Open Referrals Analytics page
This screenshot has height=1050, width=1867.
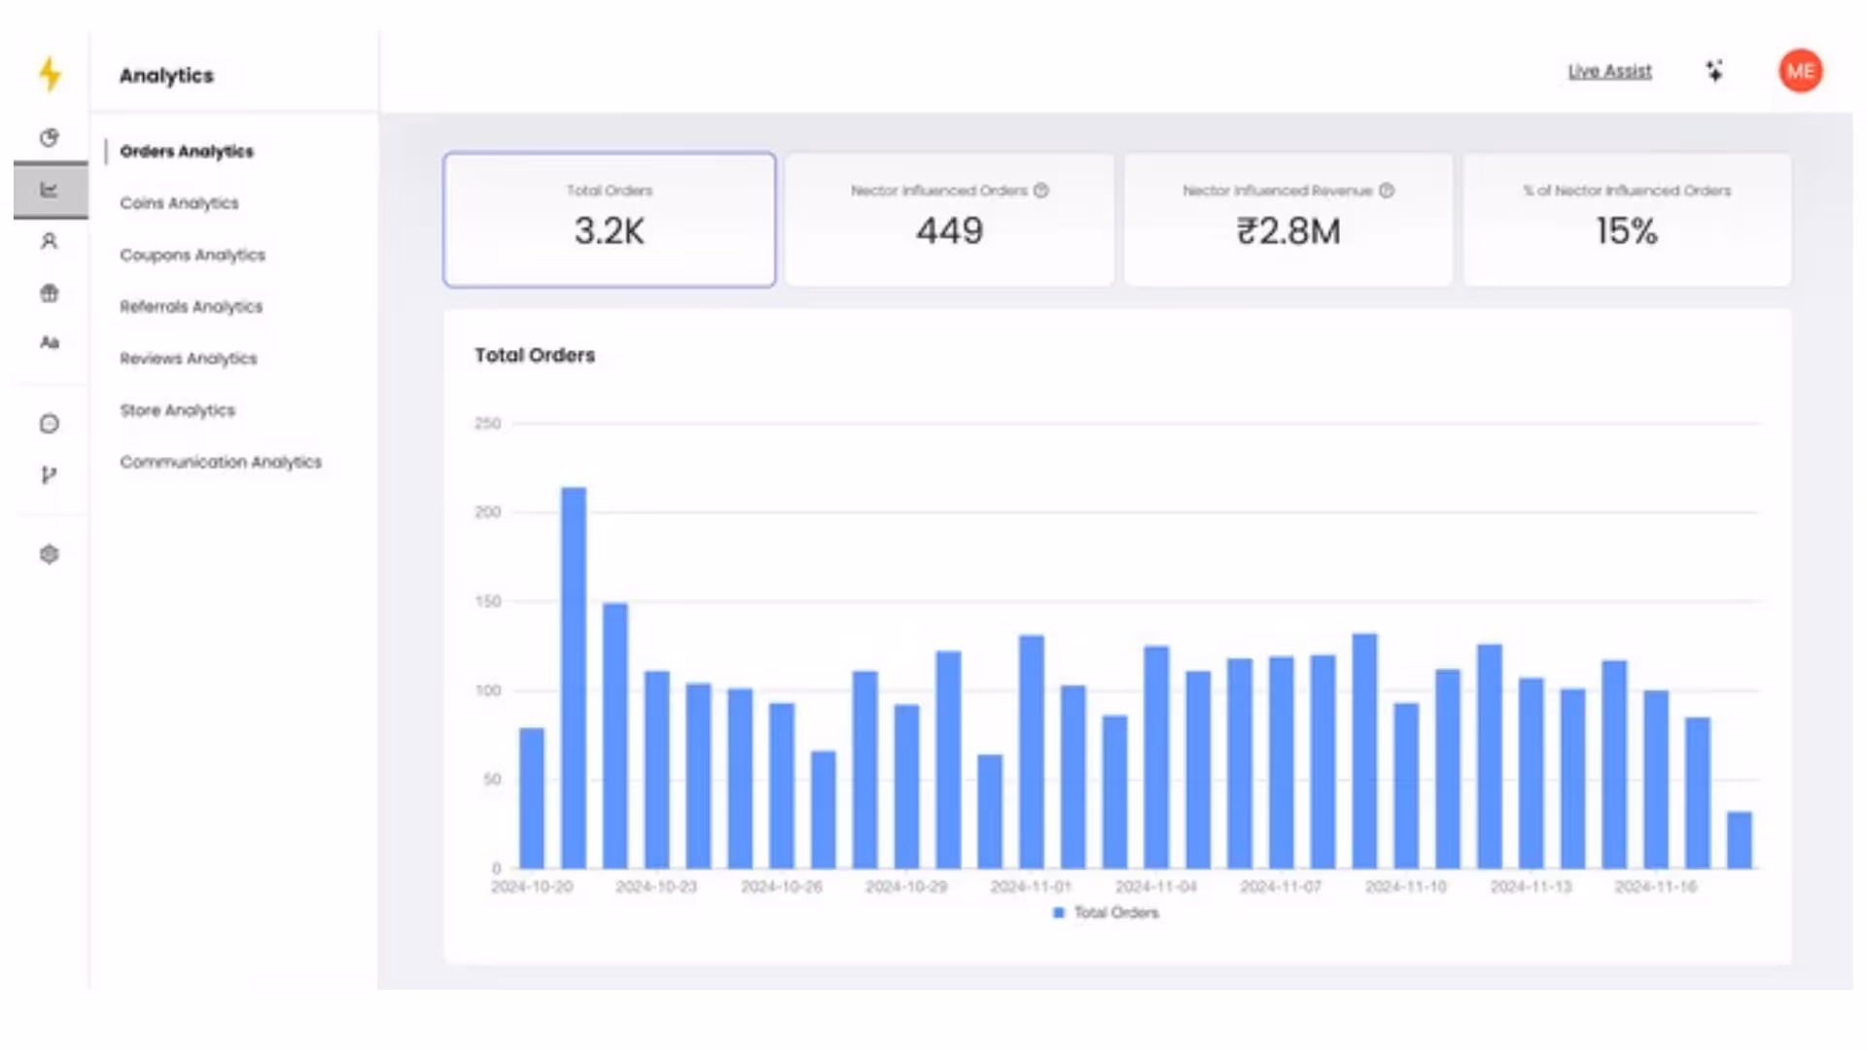[192, 306]
